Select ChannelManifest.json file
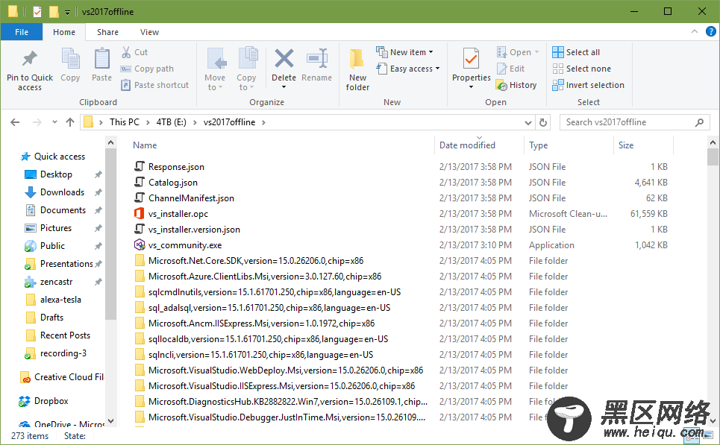The width and height of the screenshot is (720, 445). coord(191,198)
